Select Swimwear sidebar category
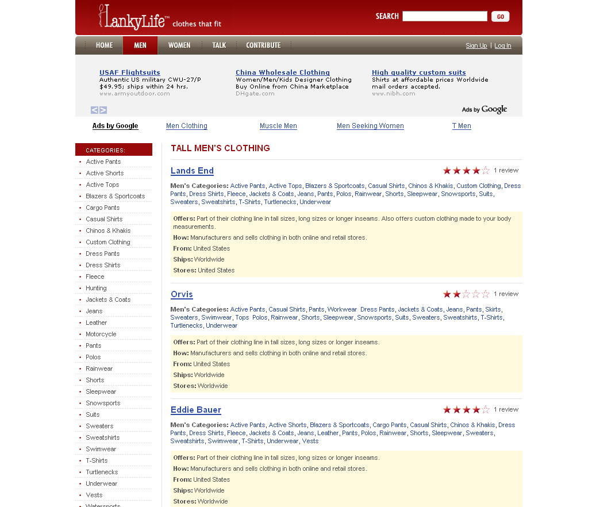This screenshot has height=507, width=600. click(101, 449)
